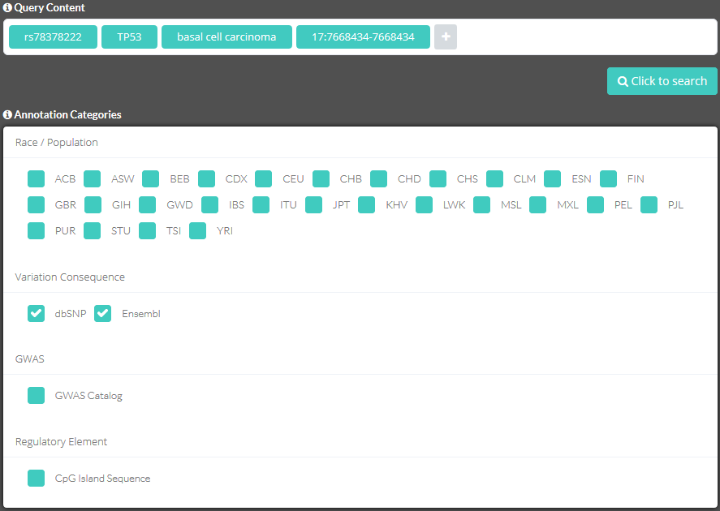Check the MSL population checkbox
The image size is (720, 511).
[x=481, y=205]
